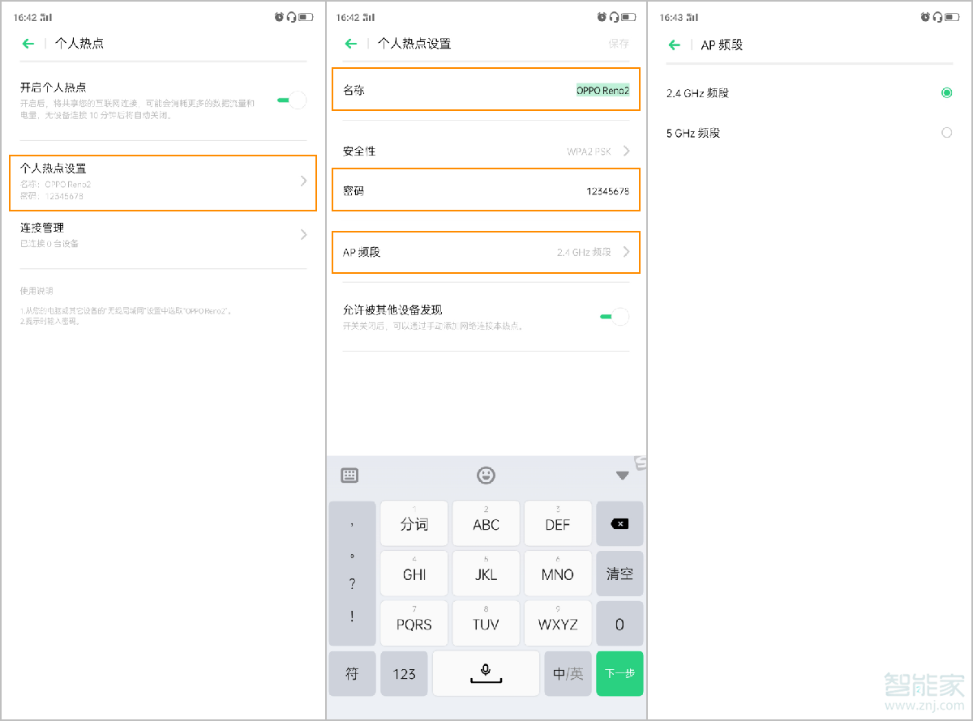Switch keyboard layout via keyboard icon
973x721 pixels.
point(351,476)
